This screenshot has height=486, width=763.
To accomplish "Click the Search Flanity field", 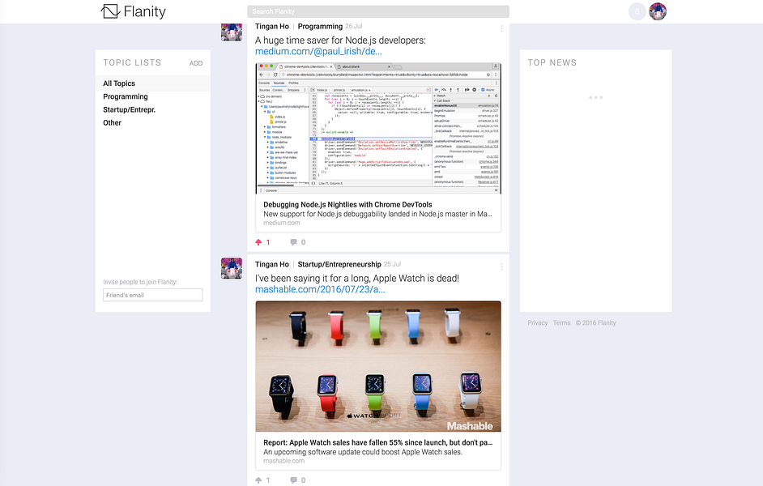I will [378, 11].
